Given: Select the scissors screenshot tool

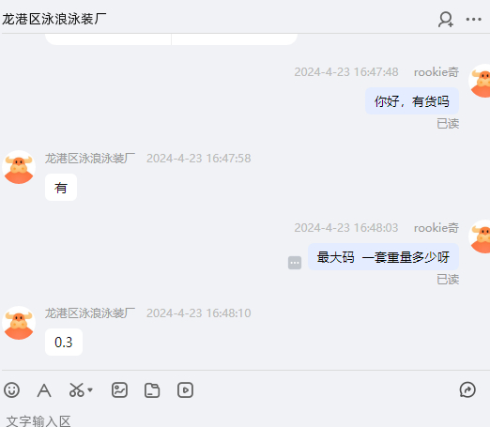Looking at the screenshot, I should pyautogui.click(x=77, y=390).
